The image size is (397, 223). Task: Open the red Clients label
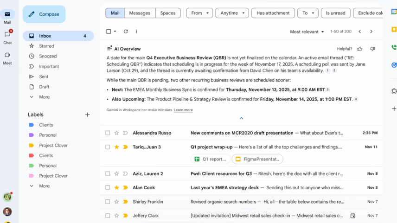pos(46,156)
